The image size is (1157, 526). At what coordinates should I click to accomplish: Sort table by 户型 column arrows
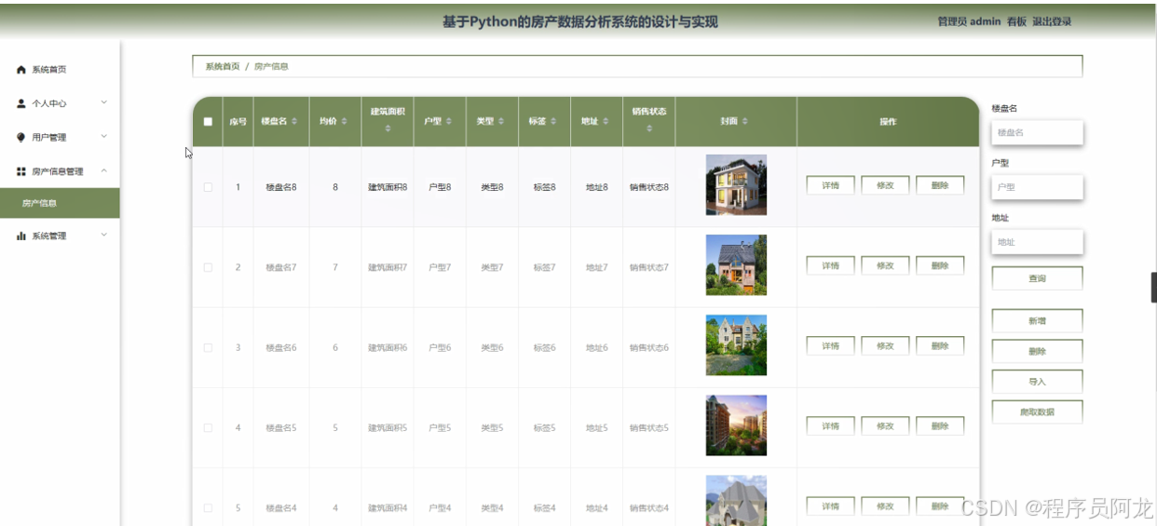pyautogui.click(x=449, y=122)
